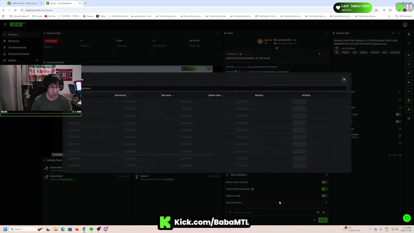The height and width of the screenshot is (233, 414).
Task: Edit stream info with the pencil icon
Action: coord(393,33)
